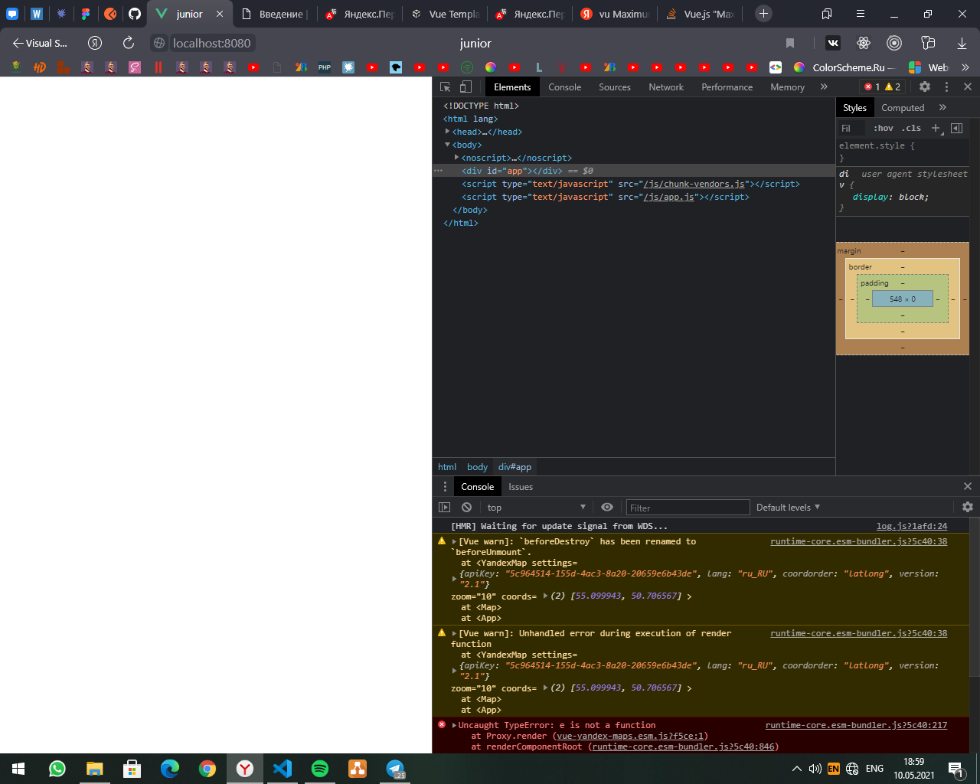This screenshot has width=980, height=784.
Task: Open the ColorScheme.Ru bookmark
Action: click(x=844, y=67)
